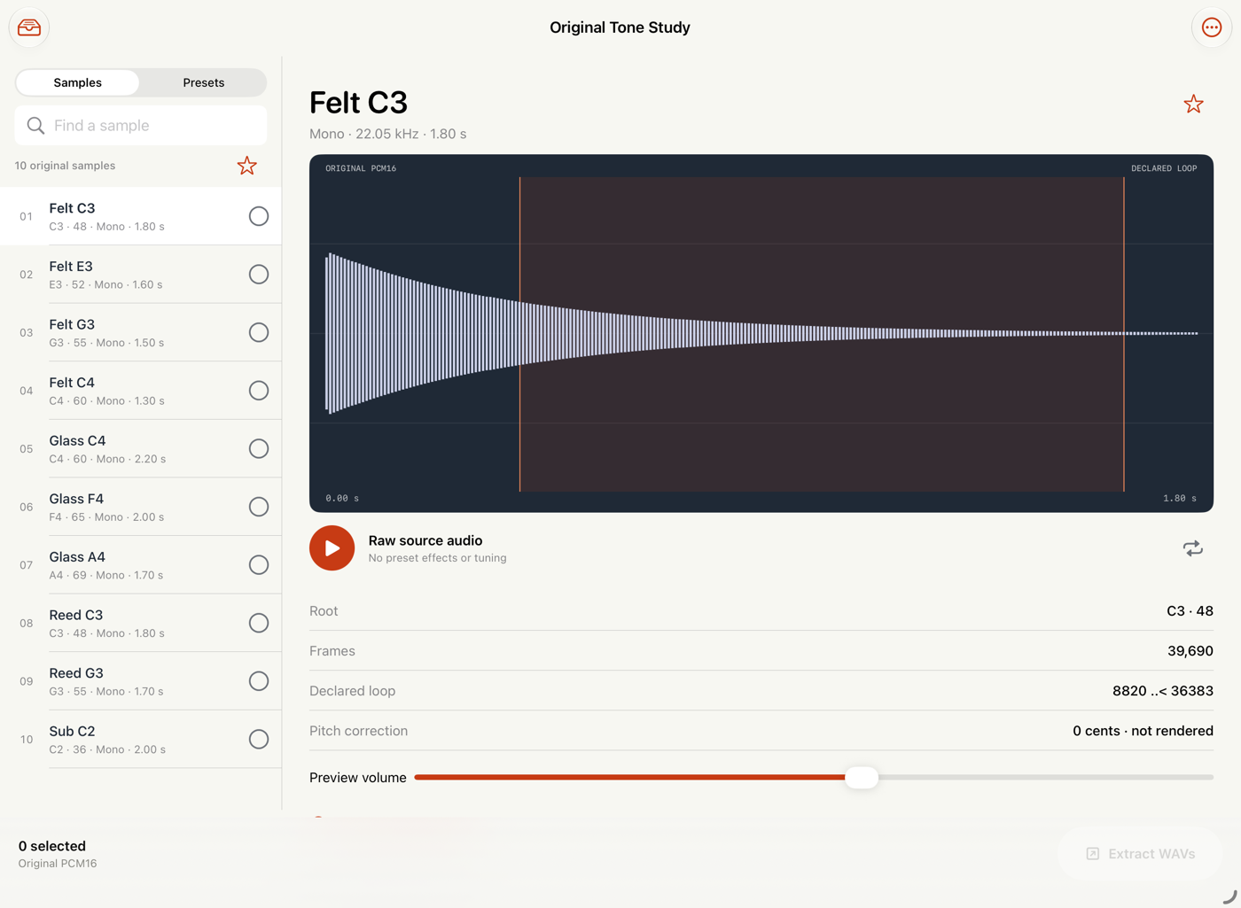Image resolution: width=1241 pixels, height=908 pixels.
Task: Select the Reed G3 checkbox circle
Action: tap(259, 681)
